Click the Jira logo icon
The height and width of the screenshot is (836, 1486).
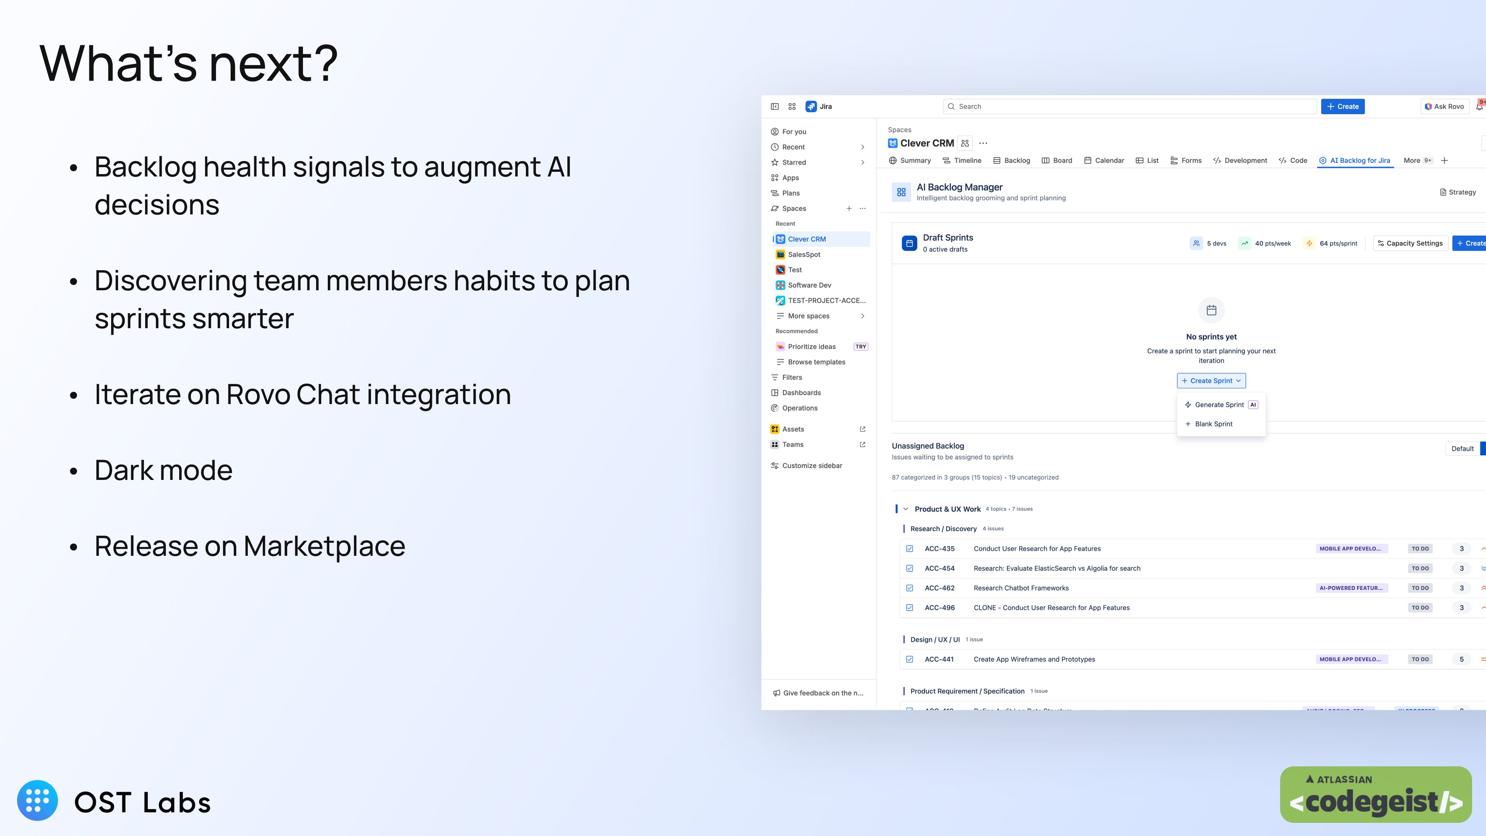coord(811,106)
